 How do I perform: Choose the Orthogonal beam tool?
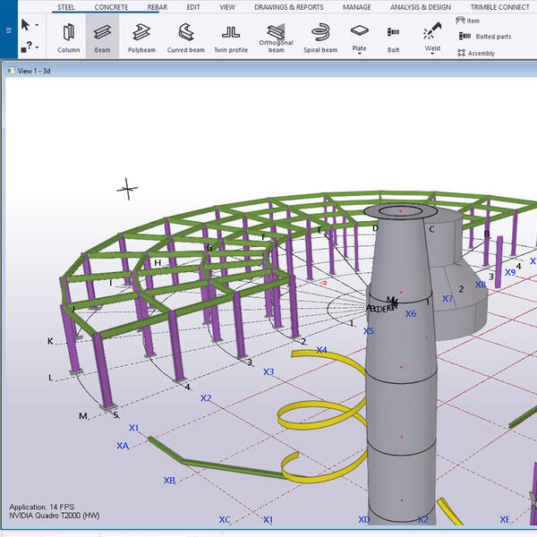pyautogui.click(x=276, y=38)
